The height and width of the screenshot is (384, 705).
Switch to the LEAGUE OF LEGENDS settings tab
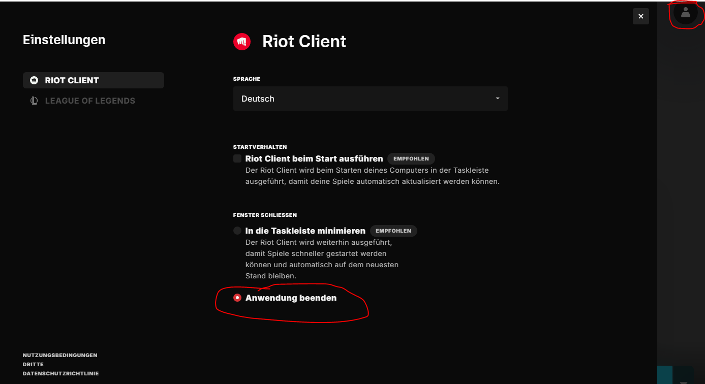click(x=89, y=100)
